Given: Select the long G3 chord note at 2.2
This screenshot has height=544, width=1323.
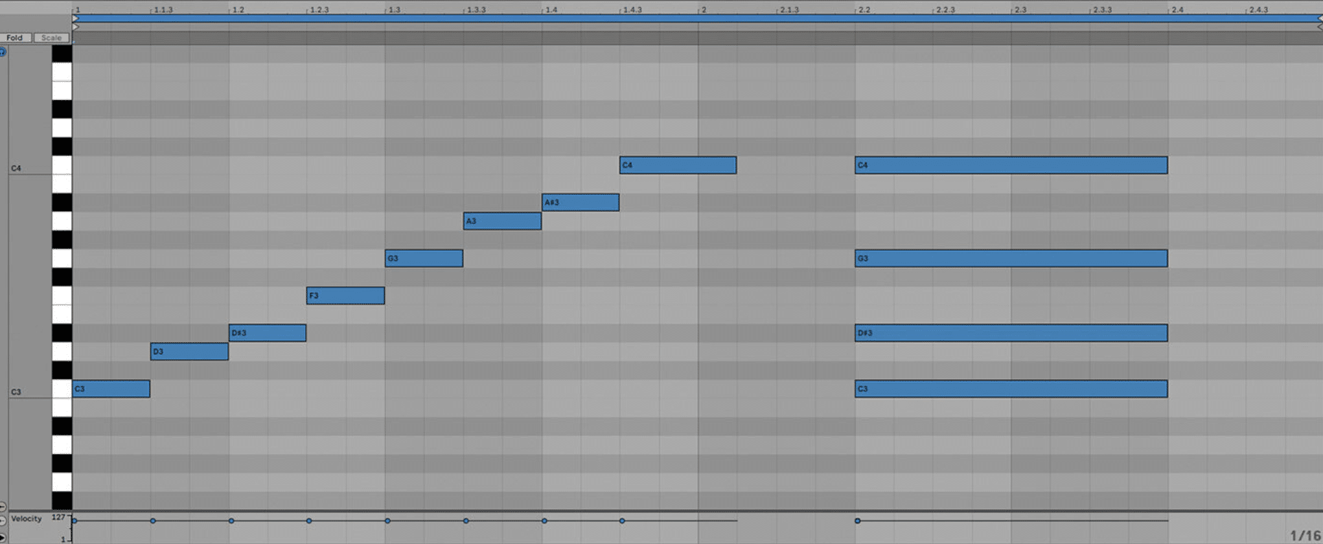Looking at the screenshot, I should (x=1011, y=258).
